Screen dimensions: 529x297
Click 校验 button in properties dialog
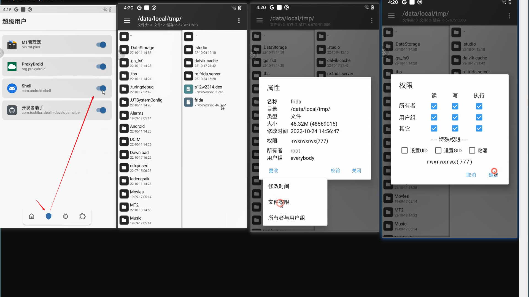[335, 170]
